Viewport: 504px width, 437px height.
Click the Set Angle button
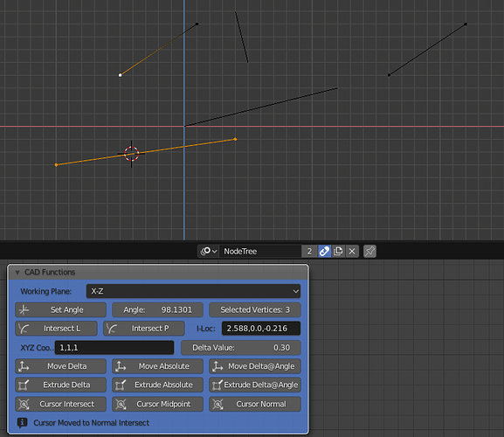click(x=61, y=309)
